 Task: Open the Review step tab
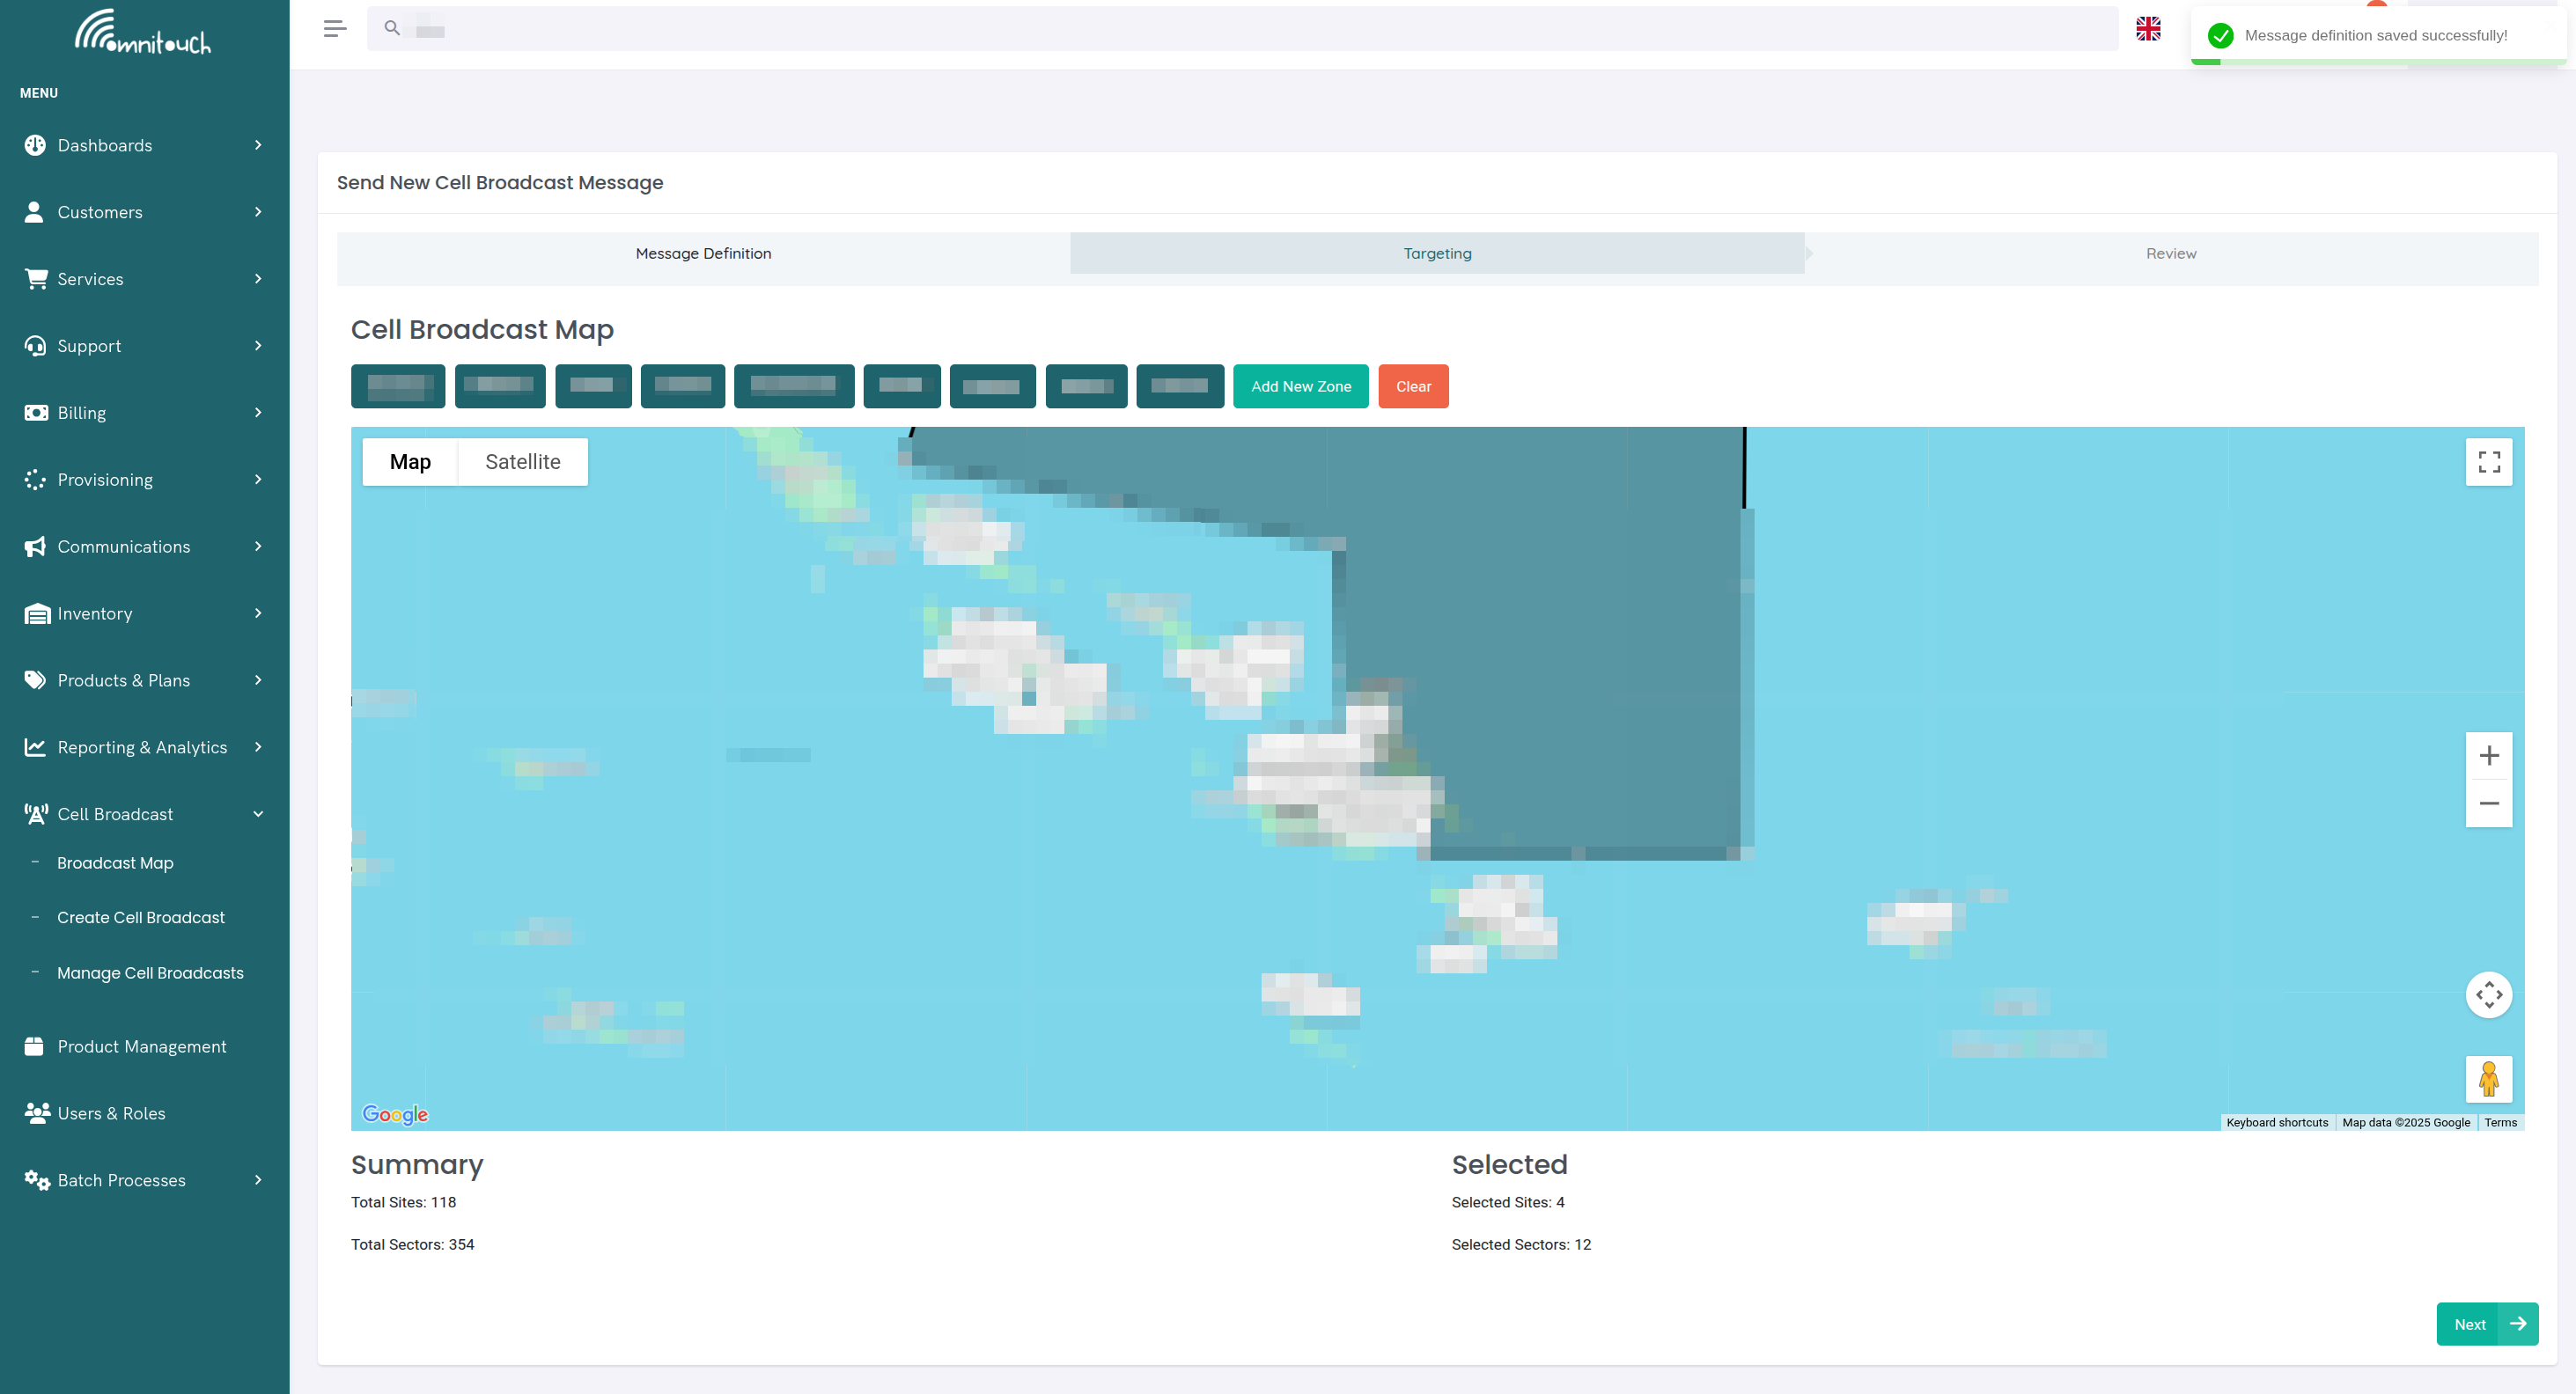[x=2170, y=253]
